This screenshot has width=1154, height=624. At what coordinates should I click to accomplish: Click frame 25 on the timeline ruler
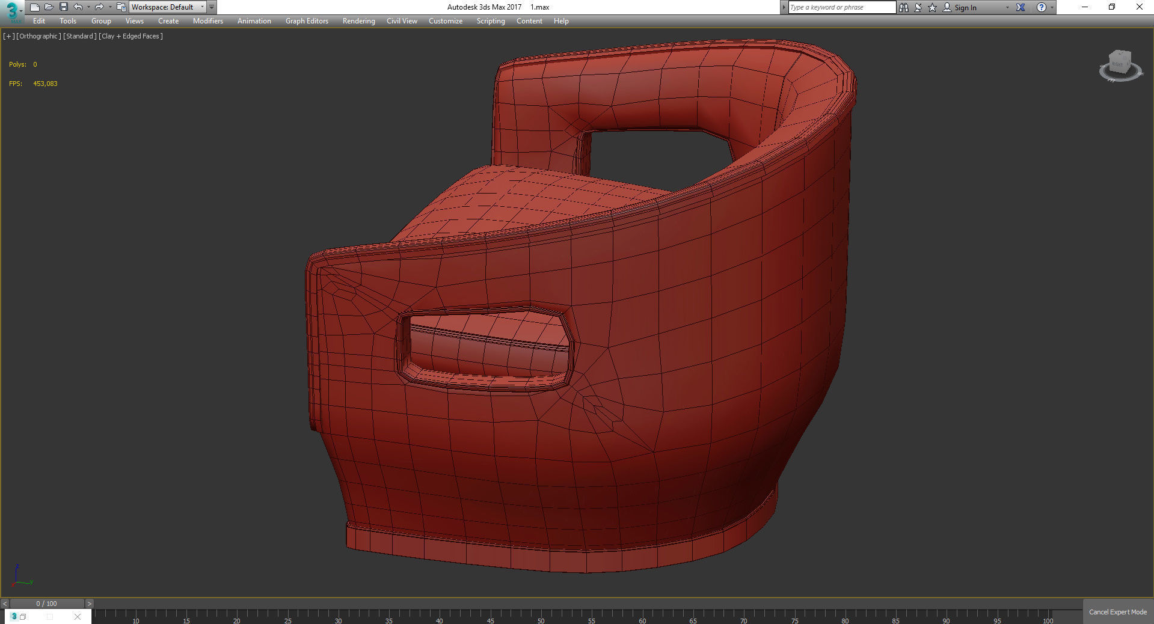288,620
